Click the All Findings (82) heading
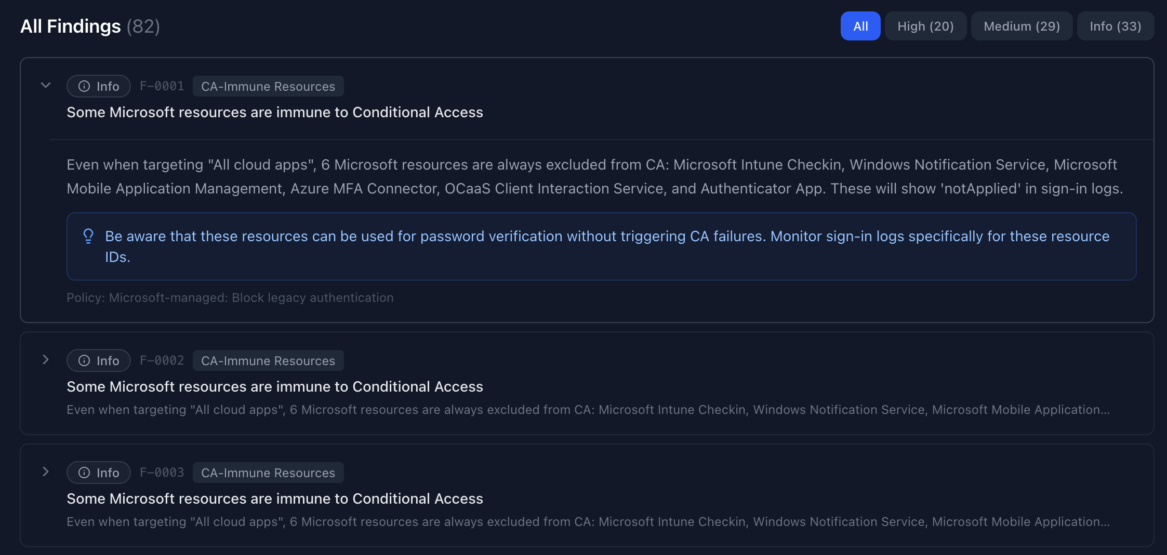 [x=90, y=26]
